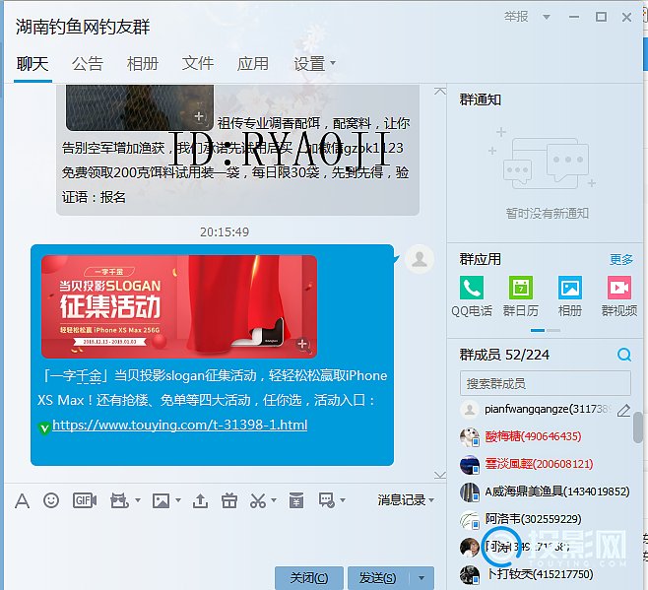The image size is (648, 590).
Task: Open the touying.com/t-31398-1.html link
Action: (180, 425)
